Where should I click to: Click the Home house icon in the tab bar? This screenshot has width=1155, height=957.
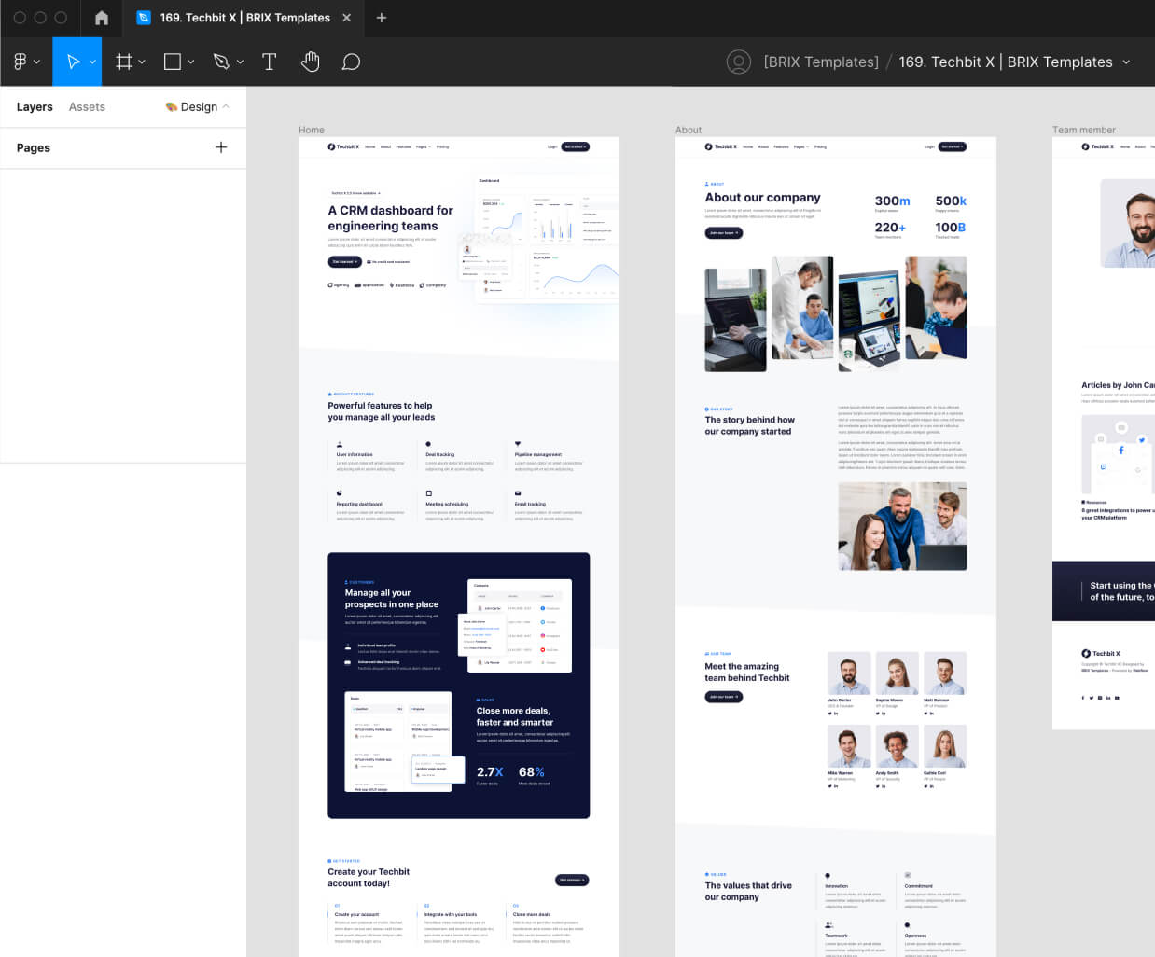click(101, 18)
